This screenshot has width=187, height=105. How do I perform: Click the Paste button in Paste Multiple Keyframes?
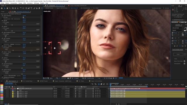178,55
